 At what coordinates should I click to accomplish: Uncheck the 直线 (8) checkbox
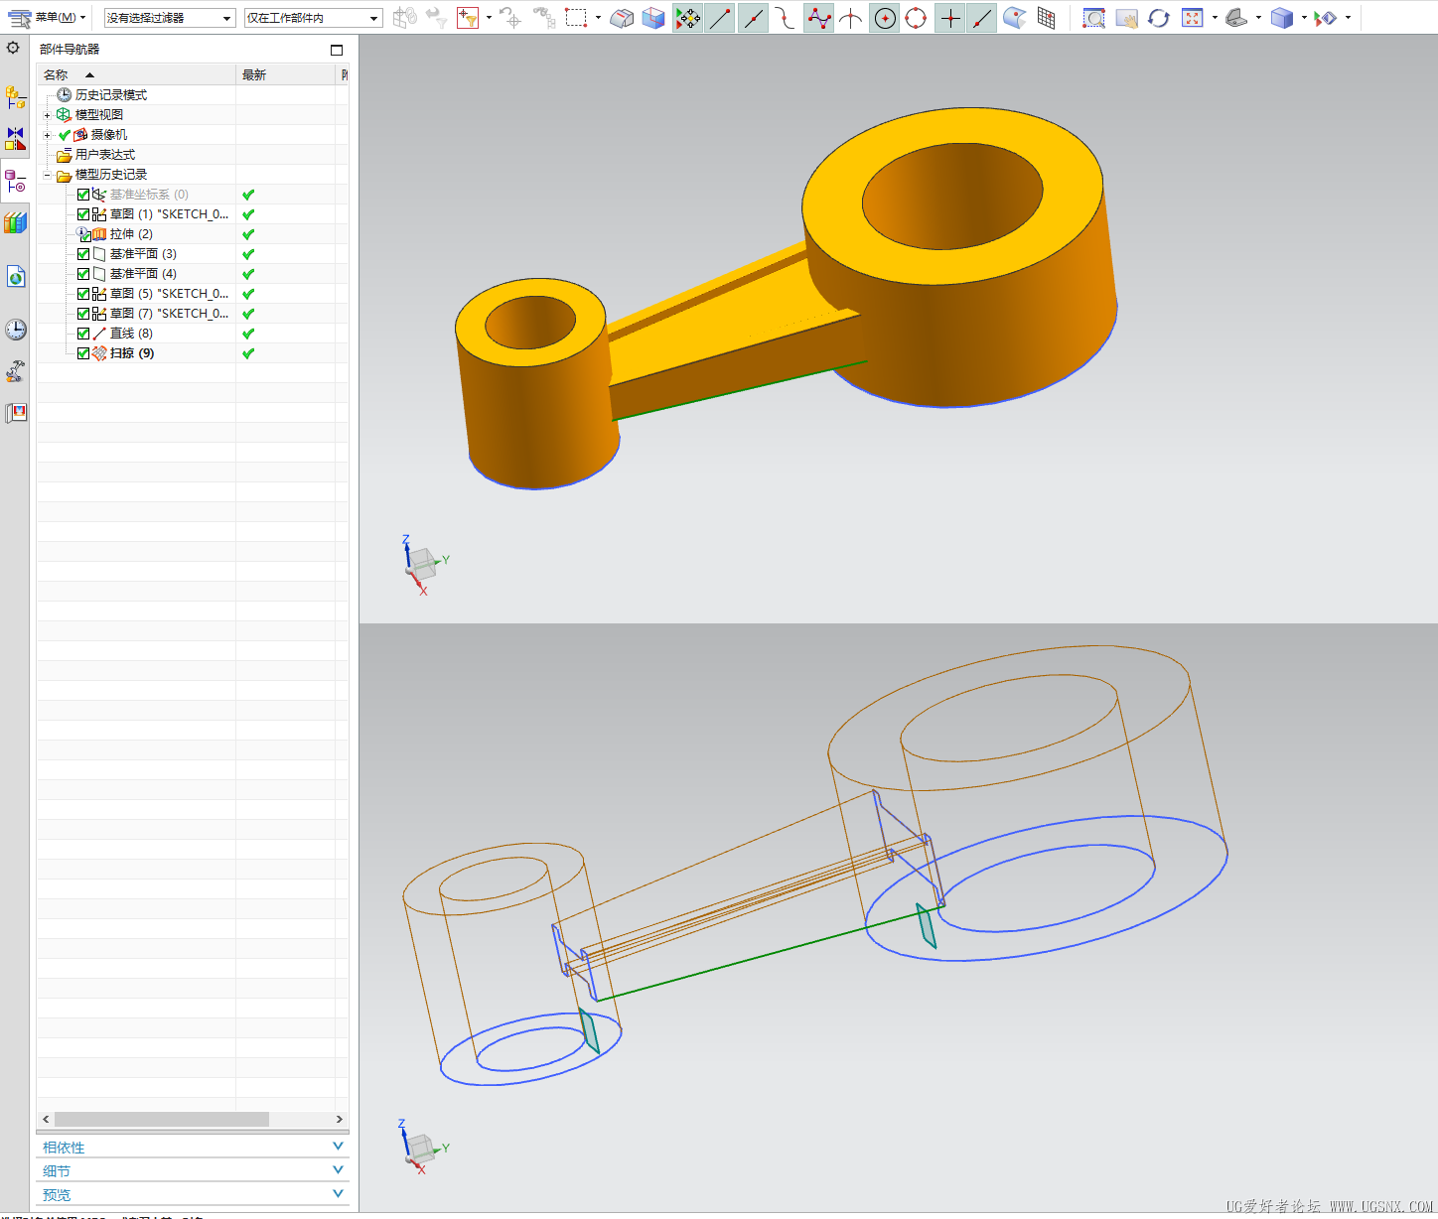83,334
